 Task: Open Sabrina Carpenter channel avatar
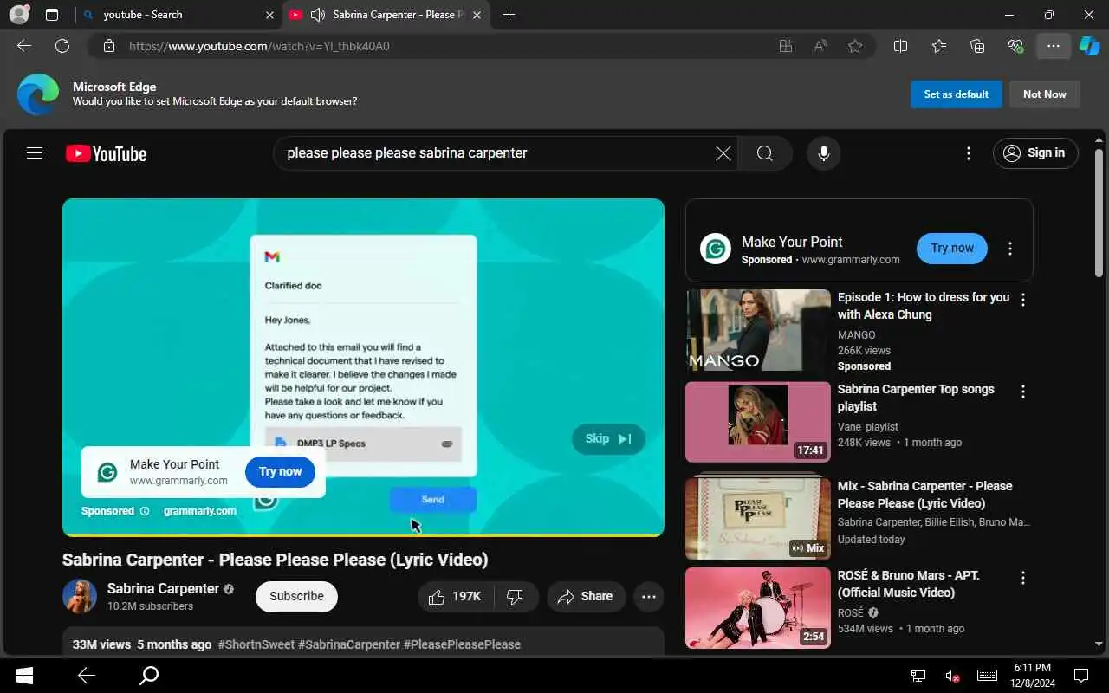80,596
